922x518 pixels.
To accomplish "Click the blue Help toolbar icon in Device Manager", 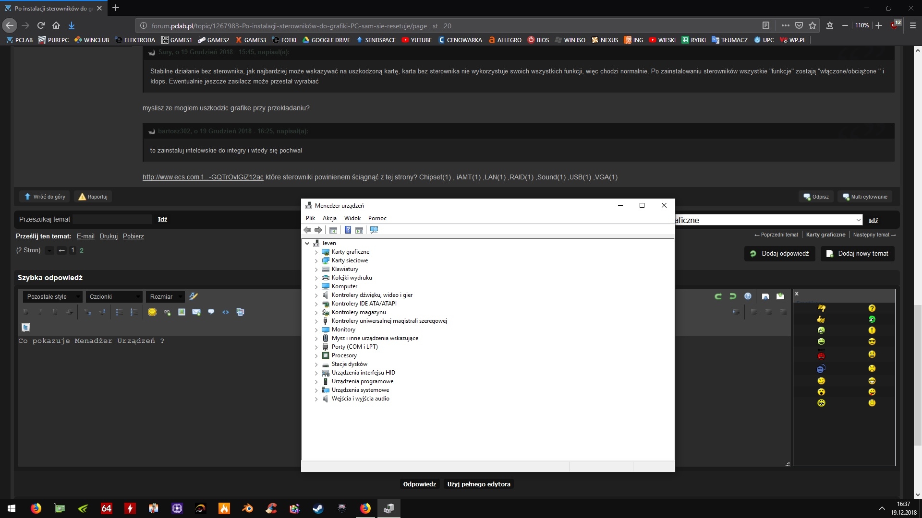I will [348, 230].
